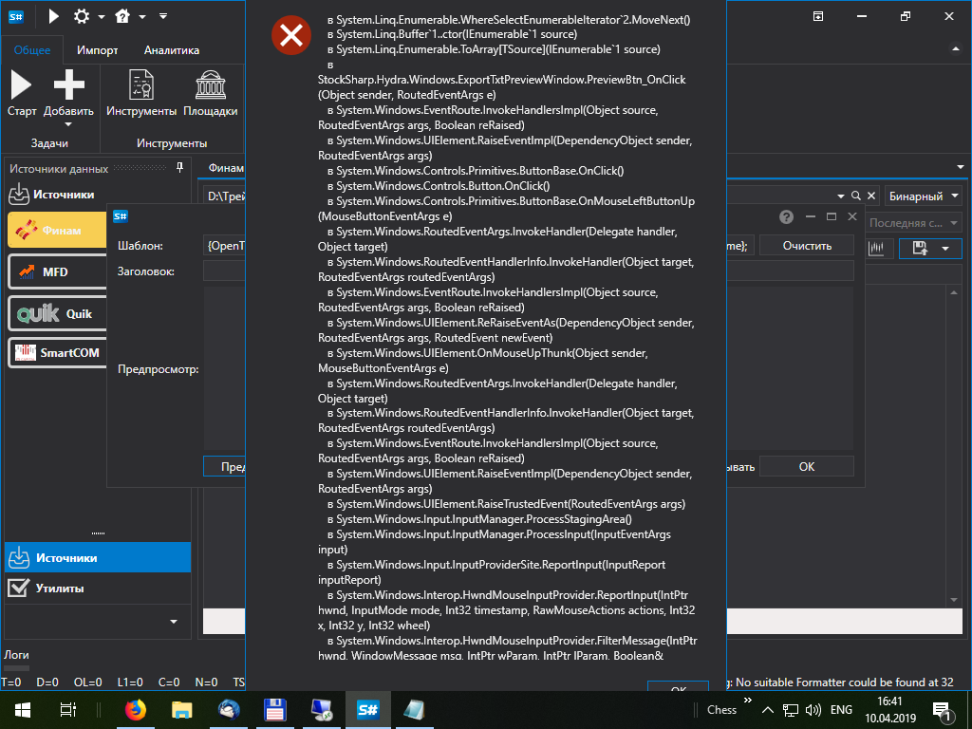Switch to the Общее ribbon tab
This screenshot has height=729, width=972.
pos(32,50)
